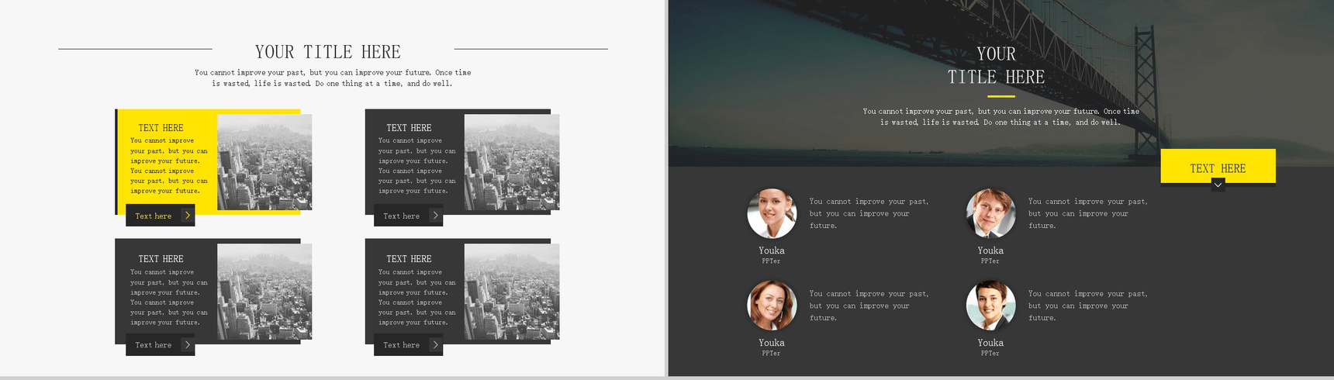The image size is (1334, 380).
Task: Click the 'Text here' button in yellow card
Action: pyautogui.click(x=160, y=216)
